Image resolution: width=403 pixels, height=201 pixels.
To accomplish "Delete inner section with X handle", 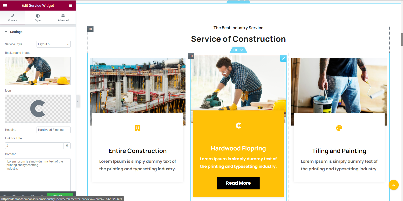I will pyautogui.click(x=241, y=50).
